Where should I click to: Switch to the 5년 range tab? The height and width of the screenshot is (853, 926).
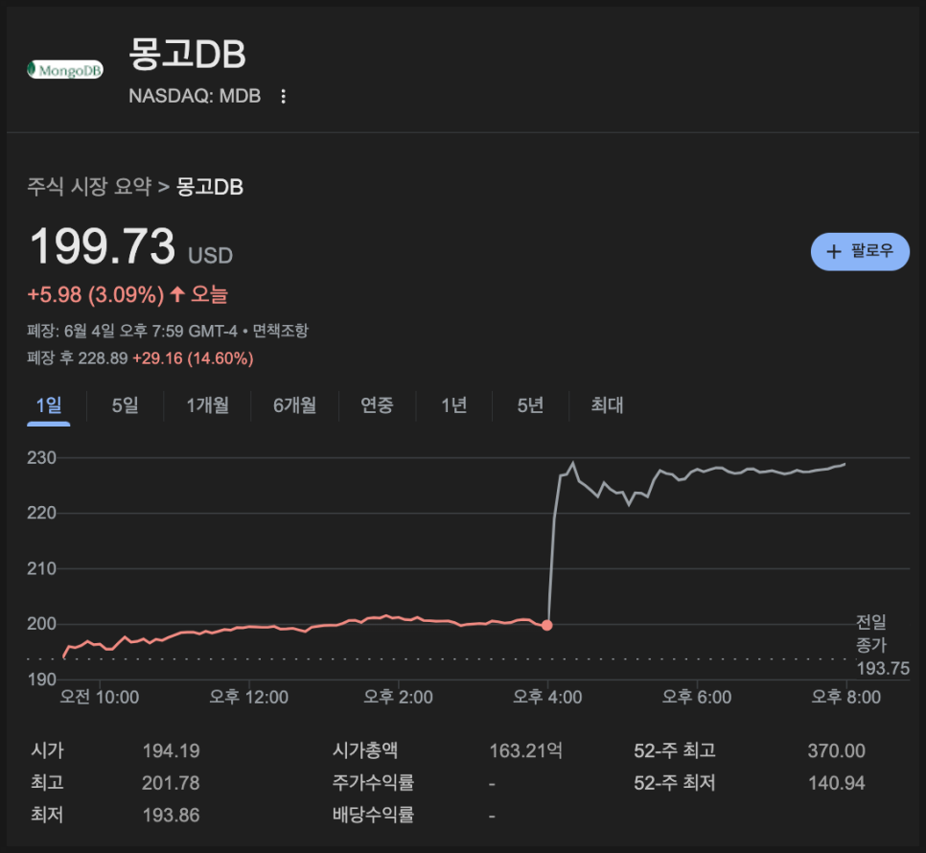(530, 405)
